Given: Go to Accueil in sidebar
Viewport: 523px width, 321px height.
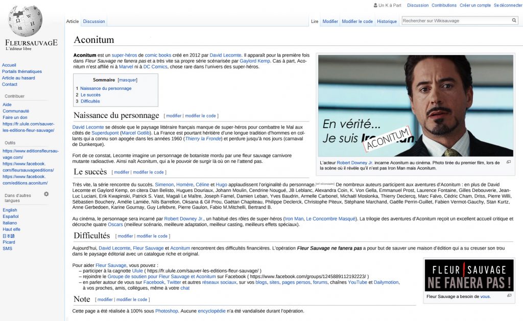Looking at the screenshot, I should (x=9, y=65).
